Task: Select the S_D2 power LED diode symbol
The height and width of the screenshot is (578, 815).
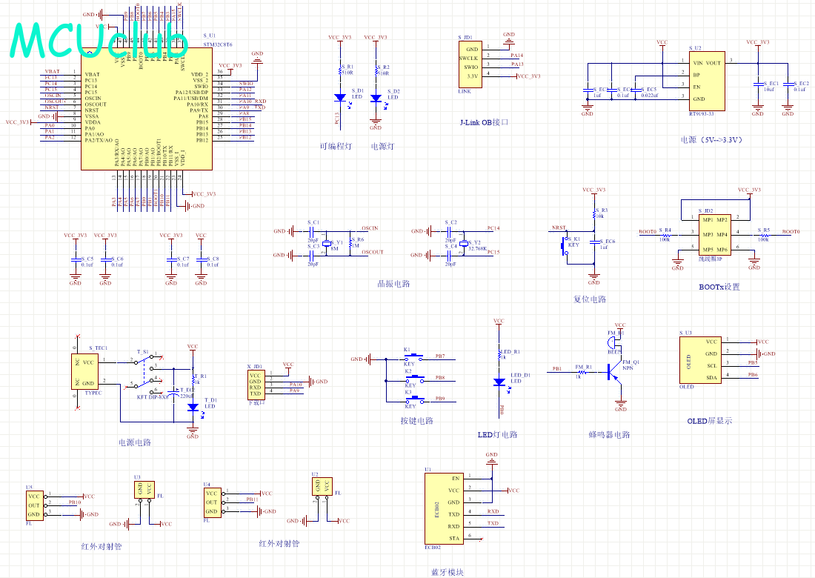Action: pos(376,98)
